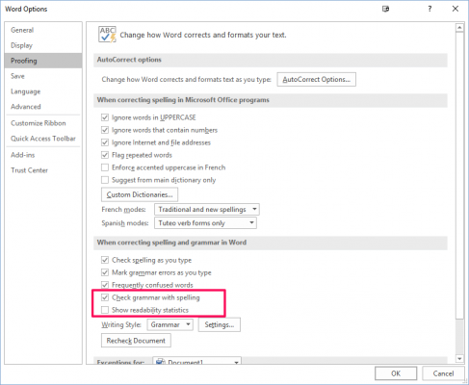Open AutoCorrect Options button
The width and height of the screenshot is (469, 385).
pyautogui.click(x=316, y=79)
